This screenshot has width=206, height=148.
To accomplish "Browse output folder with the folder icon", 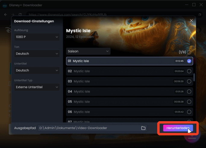I will (x=143, y=128).
